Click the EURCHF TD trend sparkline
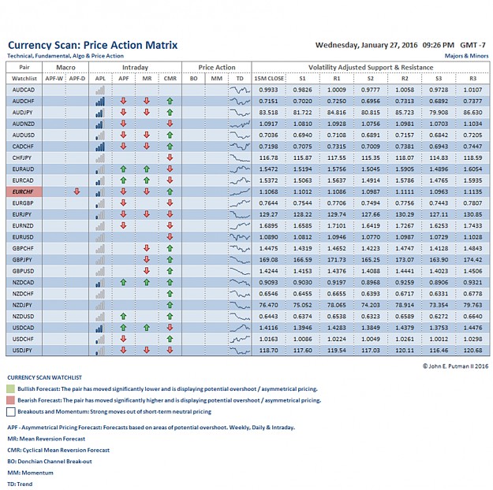Image resolution: width=493 pixels, height=490 pixels. (x=240, y=192)
